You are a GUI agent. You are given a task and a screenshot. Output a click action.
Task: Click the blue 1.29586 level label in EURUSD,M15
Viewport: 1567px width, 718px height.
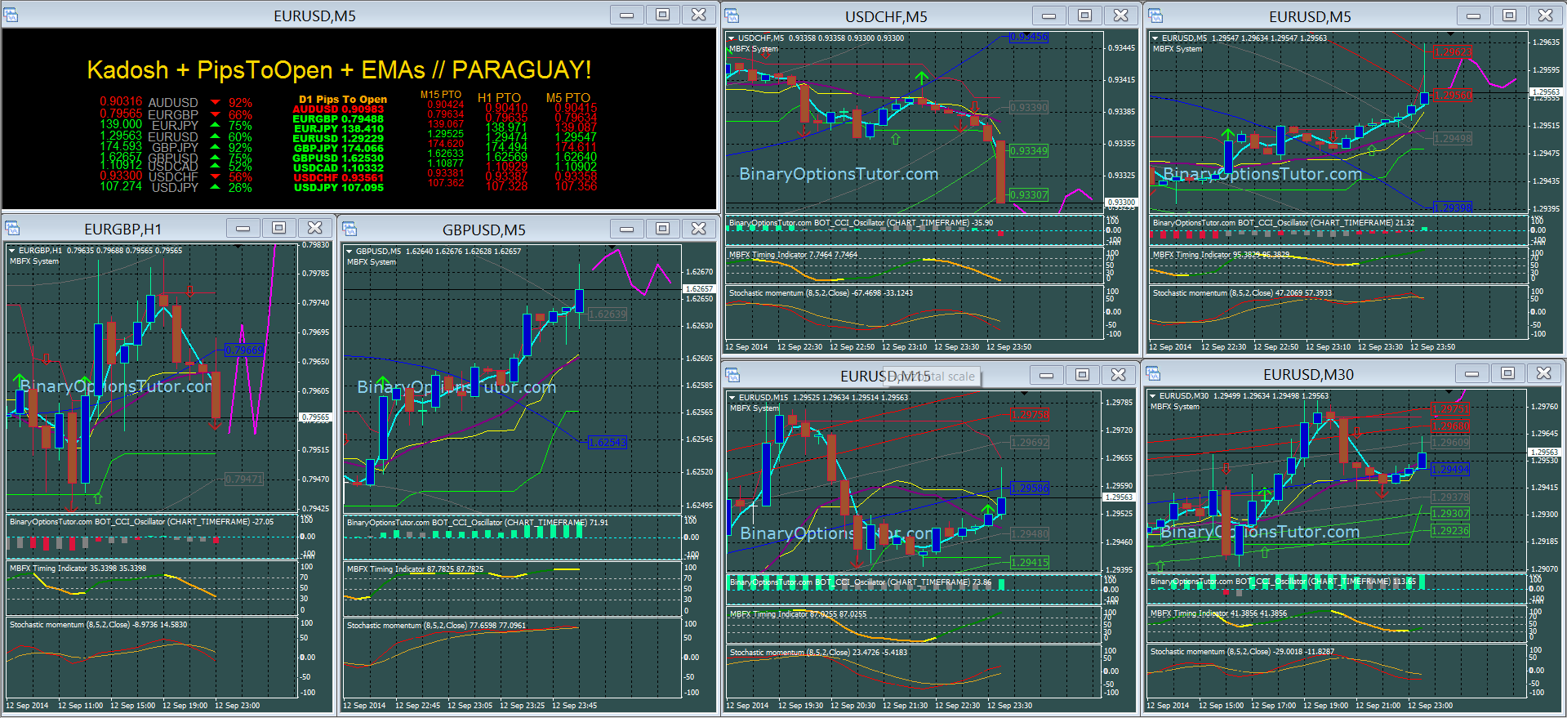point(1030,488)
